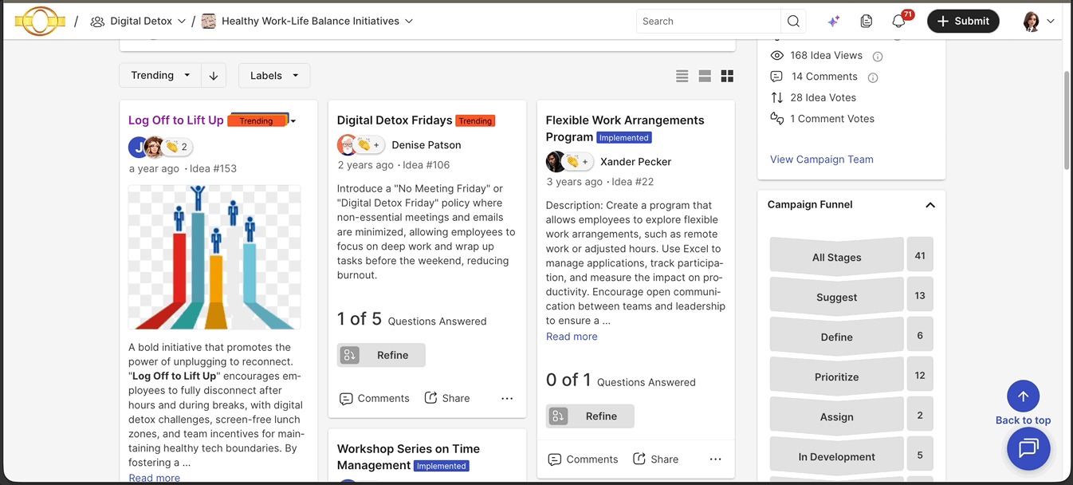Click the J avatar on Log Off to Lift Up
This screenshot has width=1073, height=485.
(138, 147)
